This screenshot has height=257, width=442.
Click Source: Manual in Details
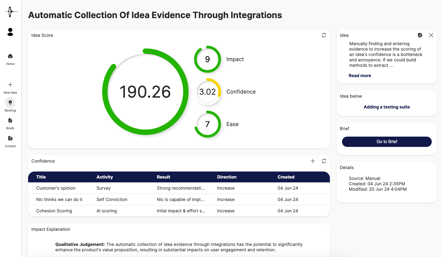(x=364, y=178)
